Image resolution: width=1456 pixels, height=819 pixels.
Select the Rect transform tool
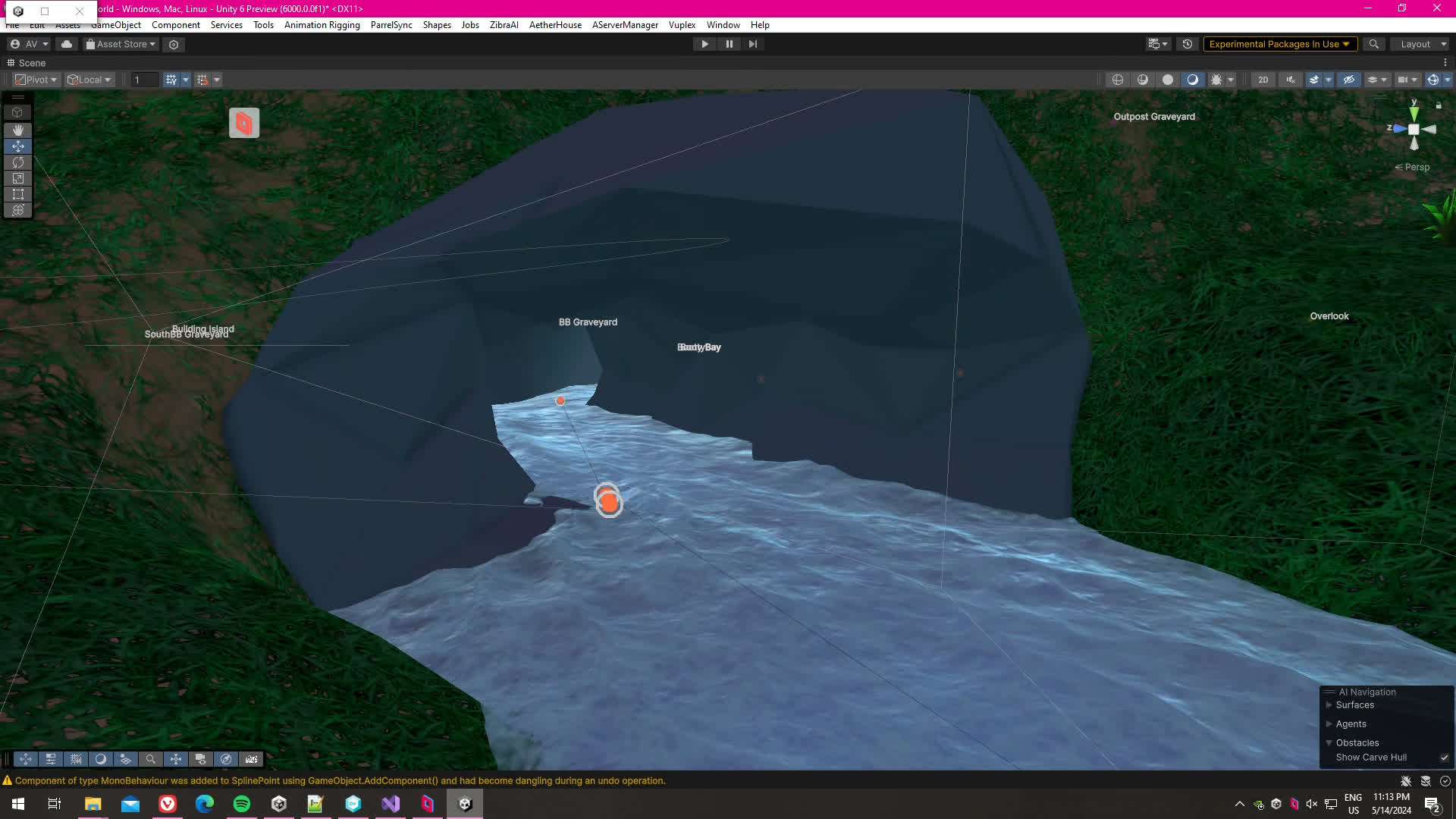pyautogui.click(x=17, y=194)
